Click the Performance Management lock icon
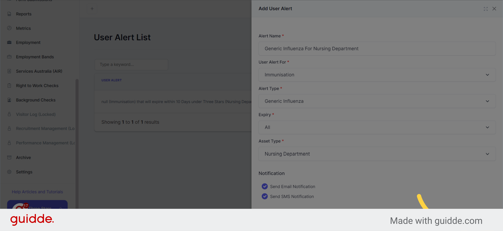 point(9,143)
